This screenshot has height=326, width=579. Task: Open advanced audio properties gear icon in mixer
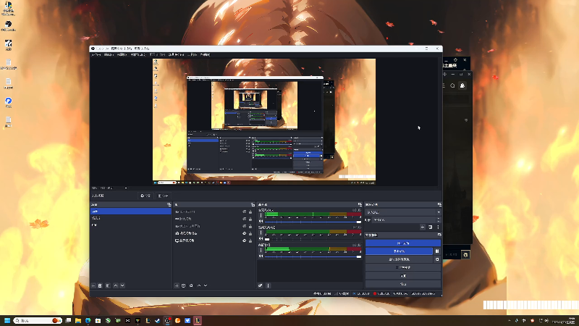coord(261,285)
